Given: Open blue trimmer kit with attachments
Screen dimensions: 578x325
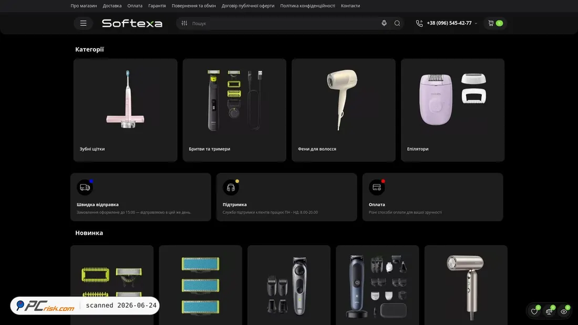Looking at the screenshot, I should click(377, 285).
